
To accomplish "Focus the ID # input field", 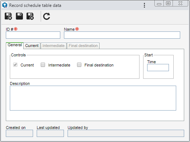I will point(33,35).
